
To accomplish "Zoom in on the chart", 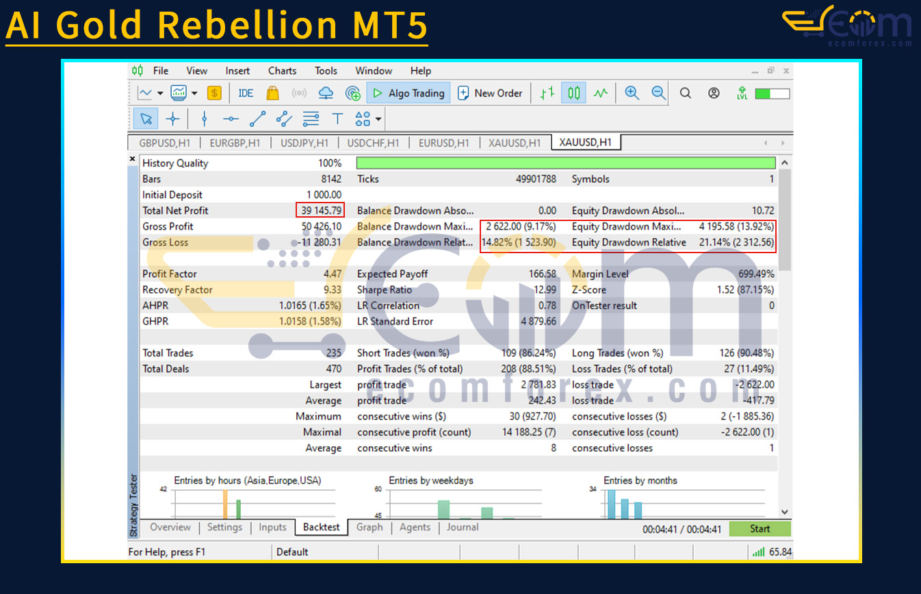I will (632, 93).
